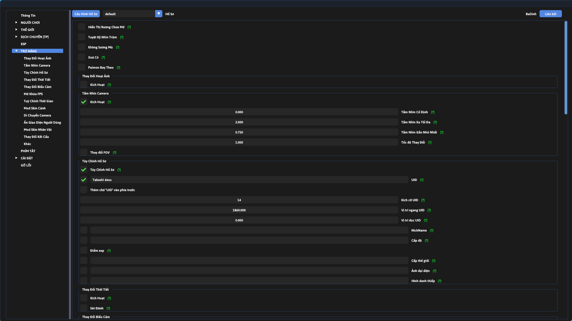Click help icon next to NickName label
The width and height of the screenshot is (572, 321).
pos(431,231)
